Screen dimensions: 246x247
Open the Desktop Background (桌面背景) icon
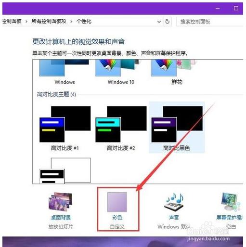pos(61,202)
